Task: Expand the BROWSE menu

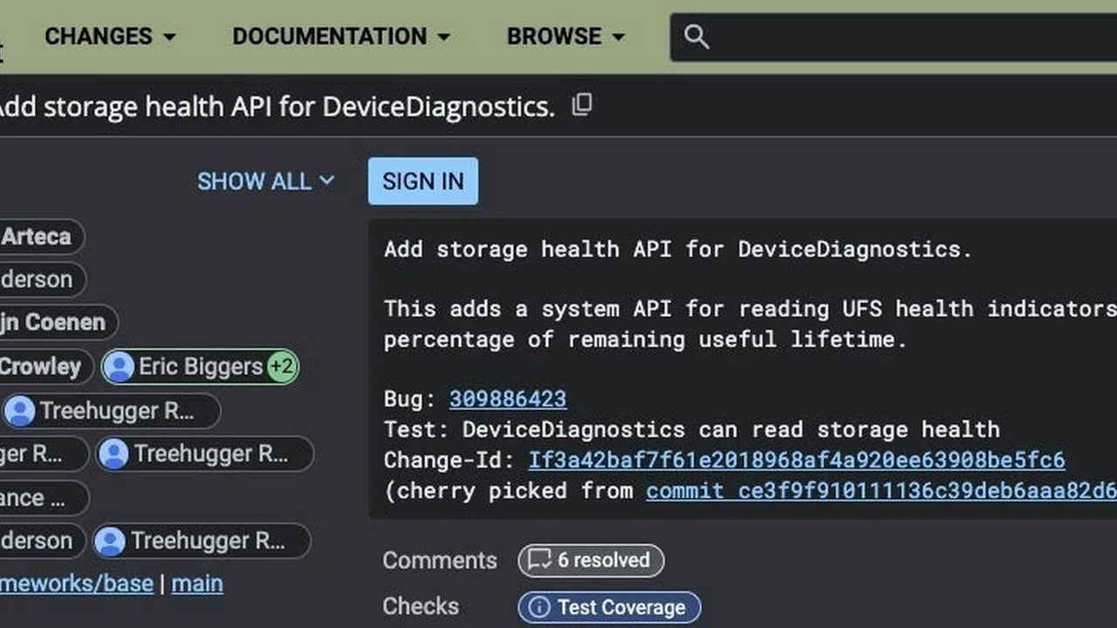Action: pos(565,37)
